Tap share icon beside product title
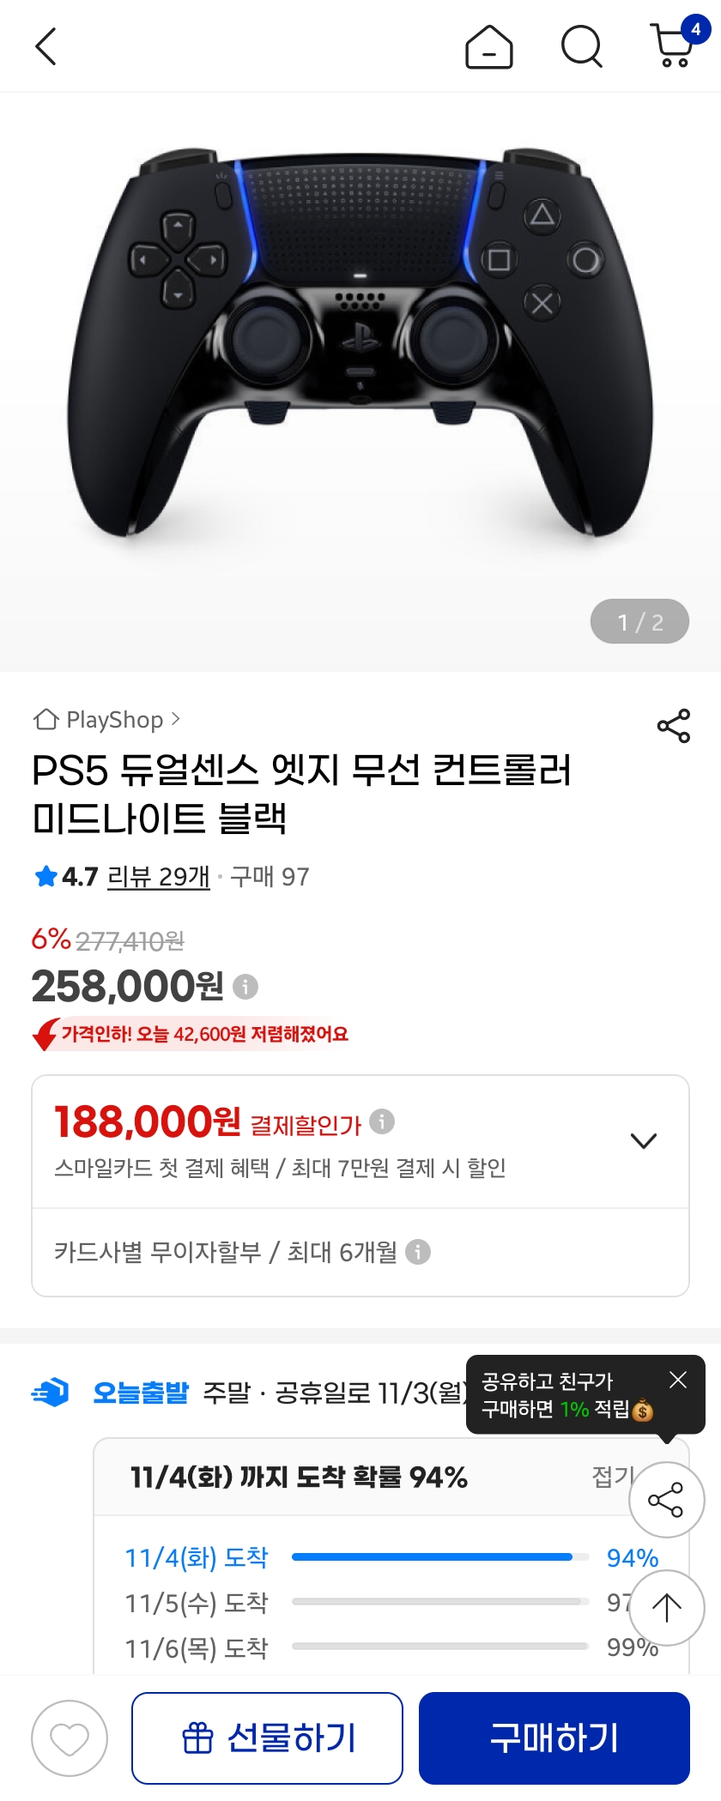The image size is (721, 1801). point(674,726)
